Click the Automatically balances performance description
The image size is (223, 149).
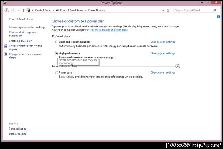click(x=109, y=46)
